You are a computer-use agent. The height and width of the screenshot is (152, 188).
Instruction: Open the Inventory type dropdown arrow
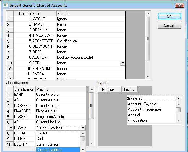coord(179,98)
